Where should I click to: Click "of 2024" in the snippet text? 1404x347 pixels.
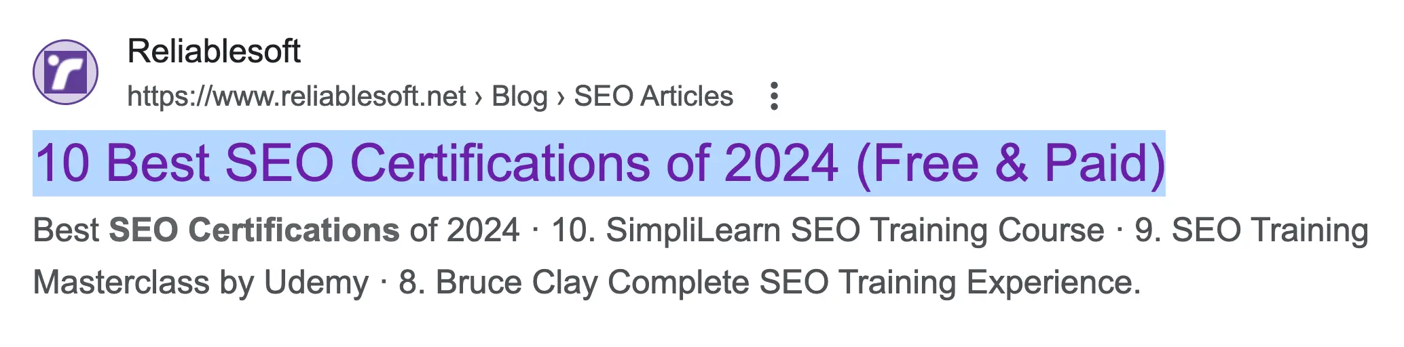point(464,230)
